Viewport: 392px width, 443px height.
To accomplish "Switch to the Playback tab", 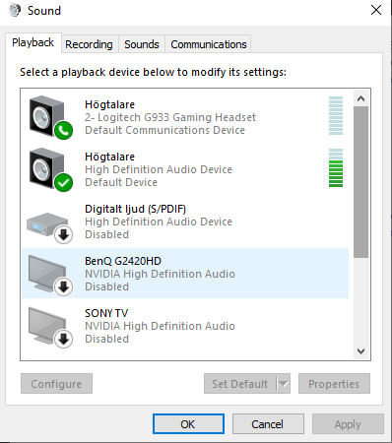I will coord(33,42).
